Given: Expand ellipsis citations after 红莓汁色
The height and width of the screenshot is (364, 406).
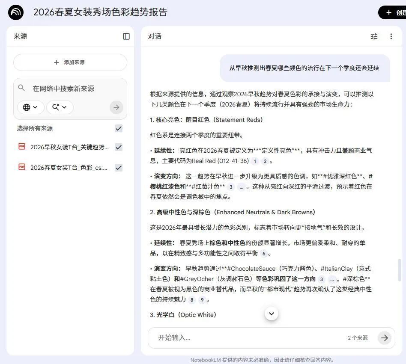Looking at the screenshot, I should [241, 187].
